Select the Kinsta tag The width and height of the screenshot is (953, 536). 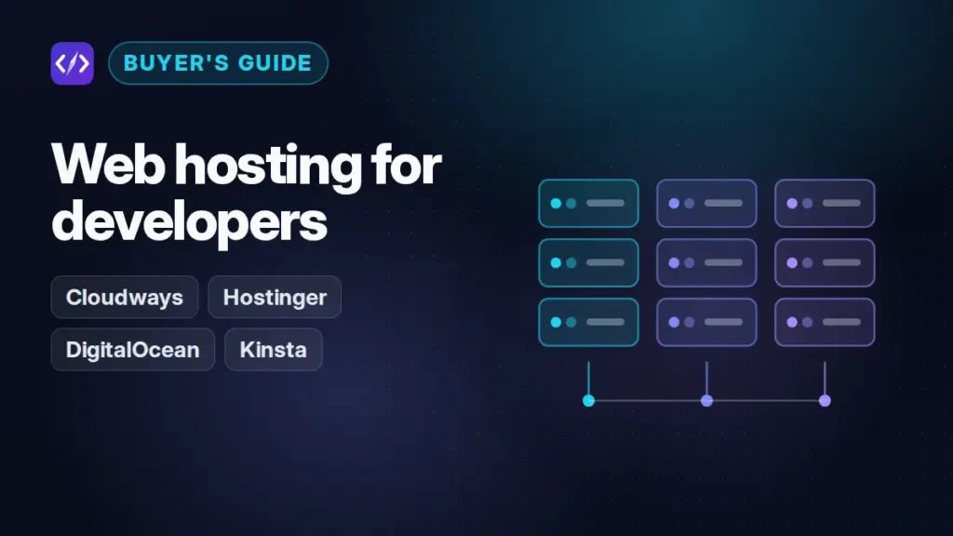pyautogui.click(x=274, y=350)
